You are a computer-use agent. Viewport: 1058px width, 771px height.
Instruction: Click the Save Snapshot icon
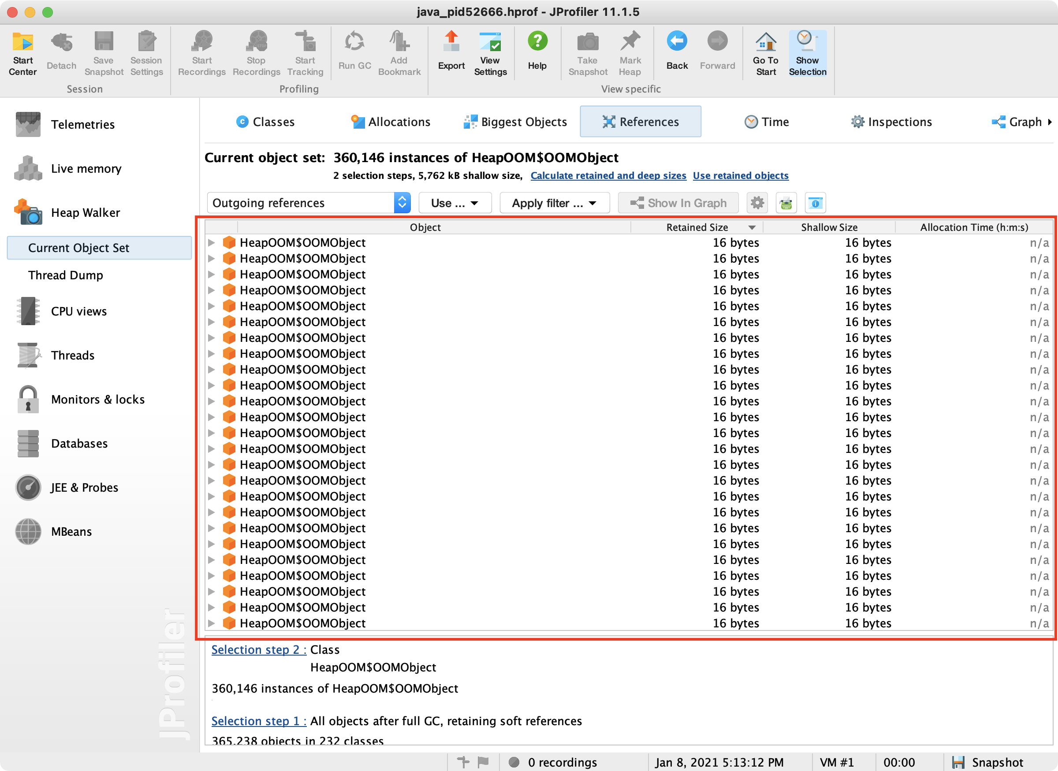104,53
